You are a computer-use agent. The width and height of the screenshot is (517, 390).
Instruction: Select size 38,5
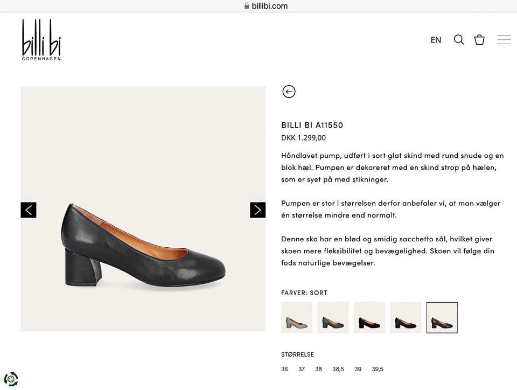338,370
